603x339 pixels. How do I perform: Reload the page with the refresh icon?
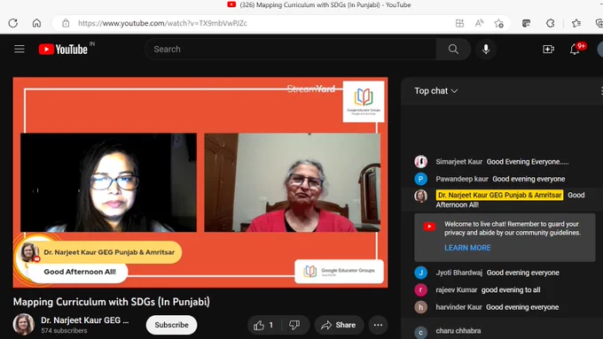12,23
